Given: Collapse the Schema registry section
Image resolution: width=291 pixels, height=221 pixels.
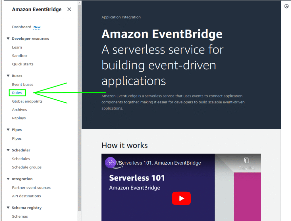Looking at the screenshot, I should point(8,208).
